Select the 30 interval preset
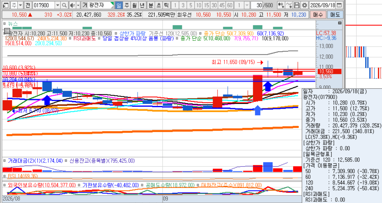This screenshot has width=382, height=203. 214,5
